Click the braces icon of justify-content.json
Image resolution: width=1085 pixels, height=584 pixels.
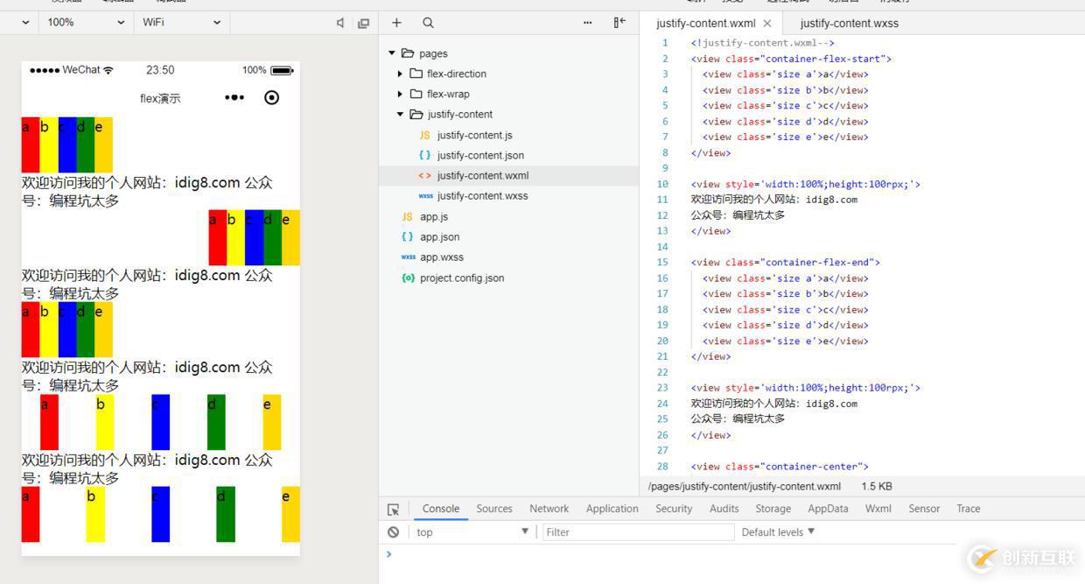424,155
